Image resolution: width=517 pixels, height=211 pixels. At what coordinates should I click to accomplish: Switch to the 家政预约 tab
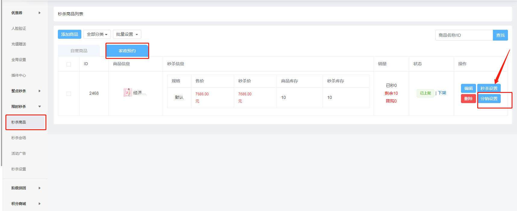(127, 51)
